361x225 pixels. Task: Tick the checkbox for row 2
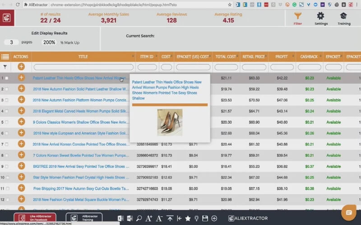[x=7, y=89]
